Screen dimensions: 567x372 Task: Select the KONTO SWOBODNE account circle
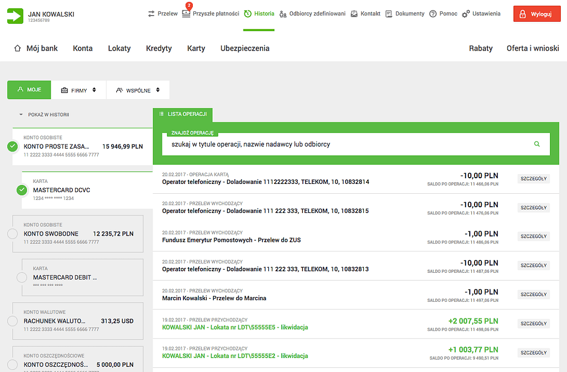pyautogui.click(x=12, y=234)
